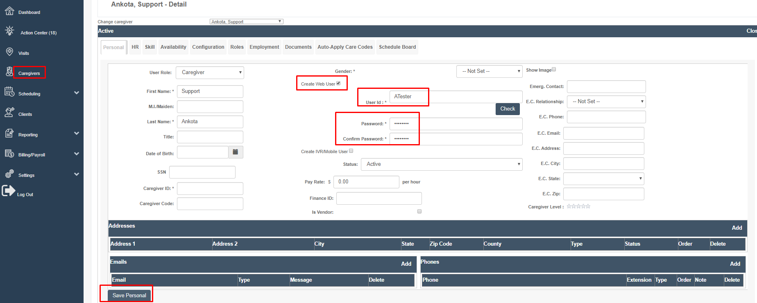Select the Personal tab
This screenshot has height=303, width=757.
click(113, 47)
